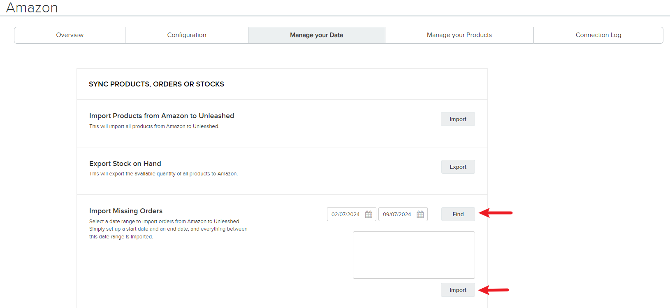
Task: Click the Amazon page title
Action: (32, 7)
